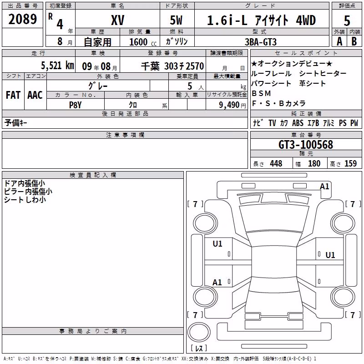Click interior color クロ
364x364 pixels.
point(133,105)
